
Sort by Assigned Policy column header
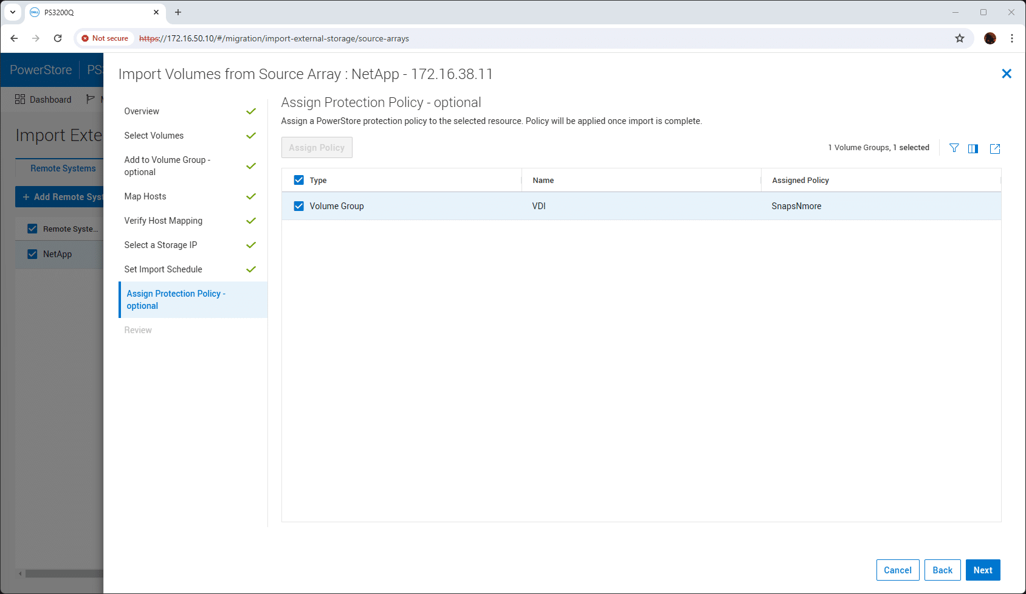tap(800, 181)
